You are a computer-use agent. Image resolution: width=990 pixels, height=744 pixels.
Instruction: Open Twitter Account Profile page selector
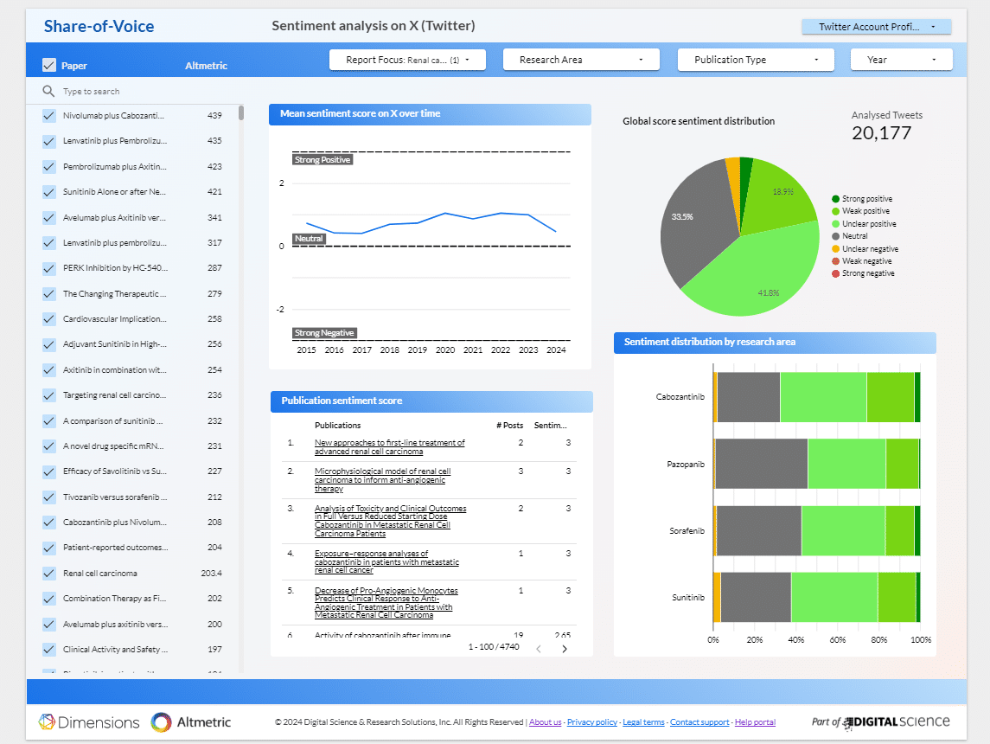click(876, 27)
